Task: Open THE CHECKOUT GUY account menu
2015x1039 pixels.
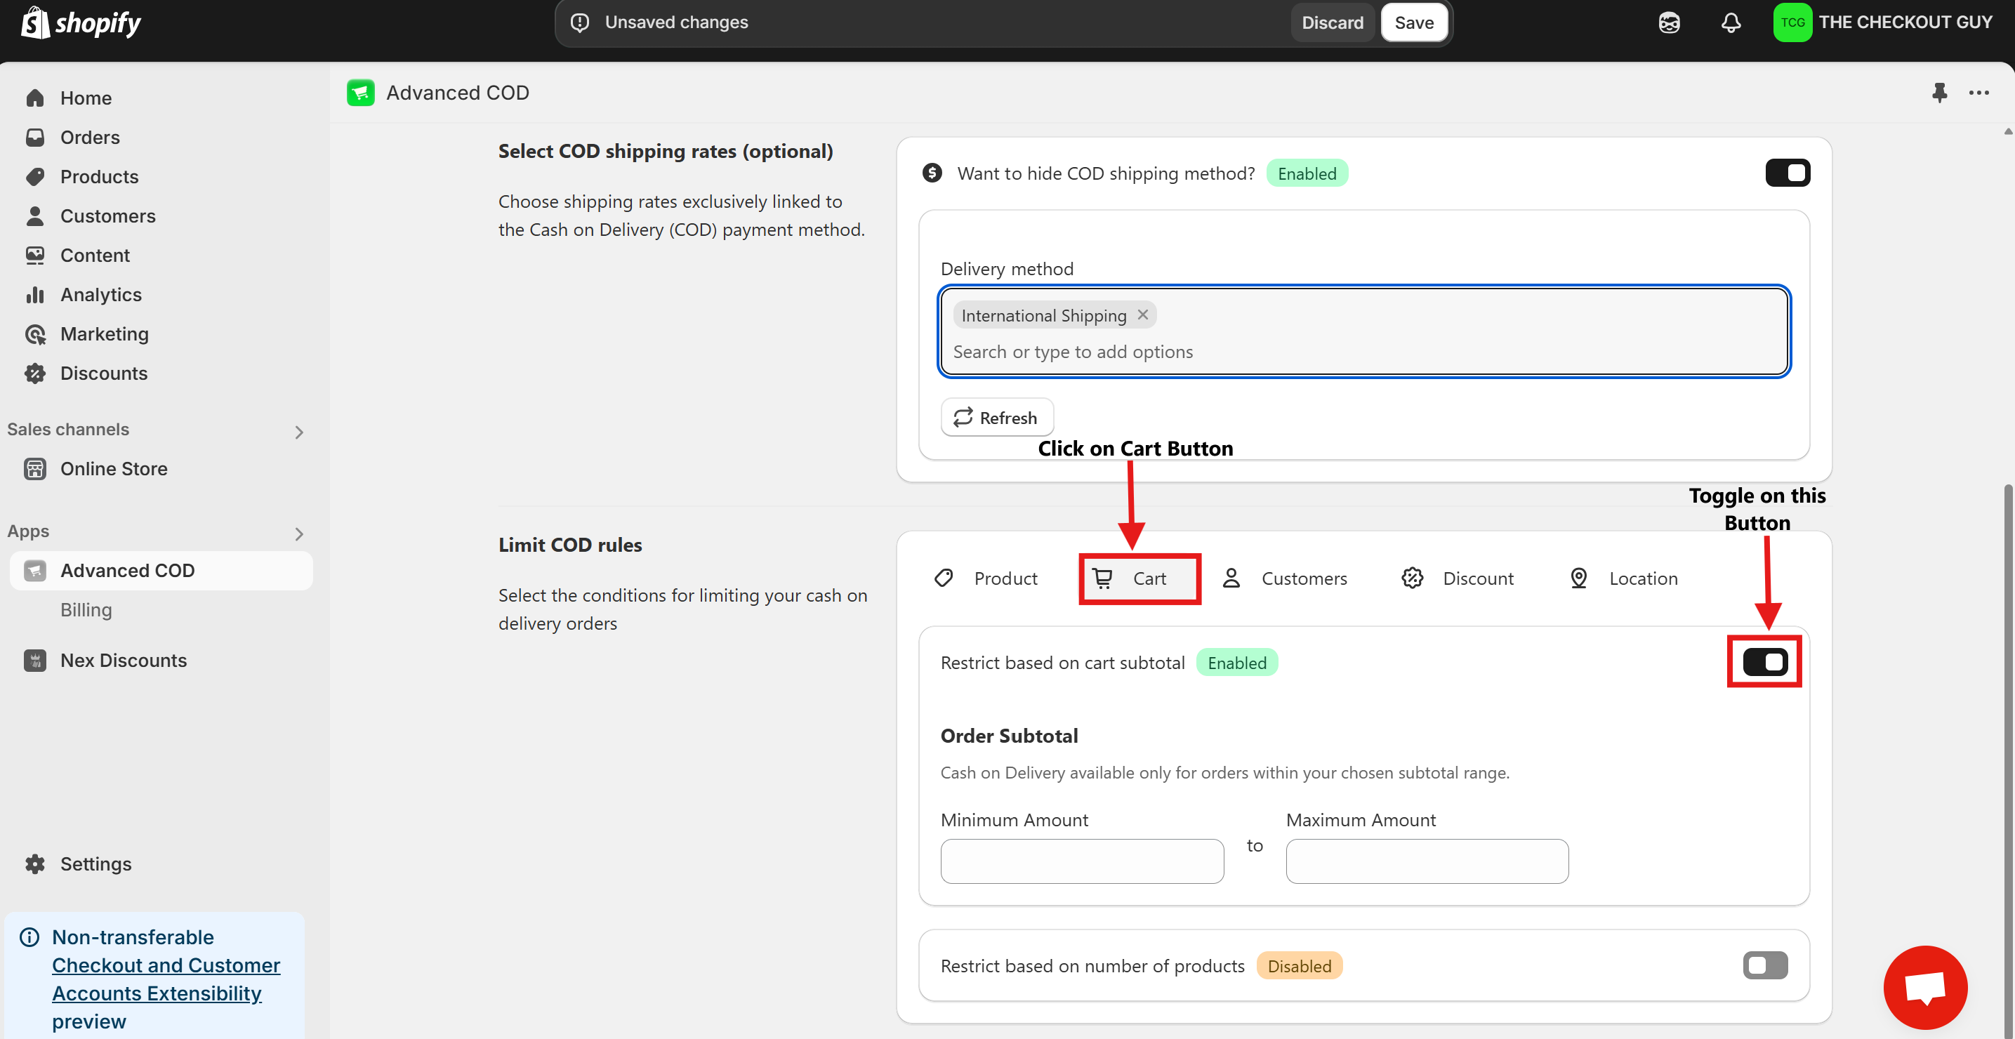Action: 1883,22
